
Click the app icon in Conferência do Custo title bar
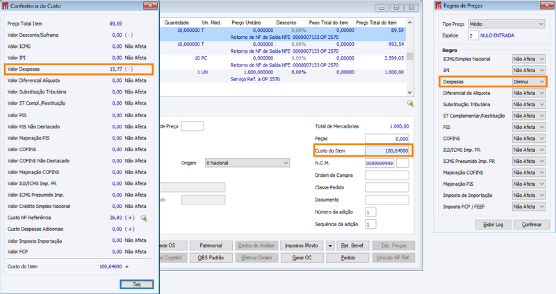tap(6, 6)
